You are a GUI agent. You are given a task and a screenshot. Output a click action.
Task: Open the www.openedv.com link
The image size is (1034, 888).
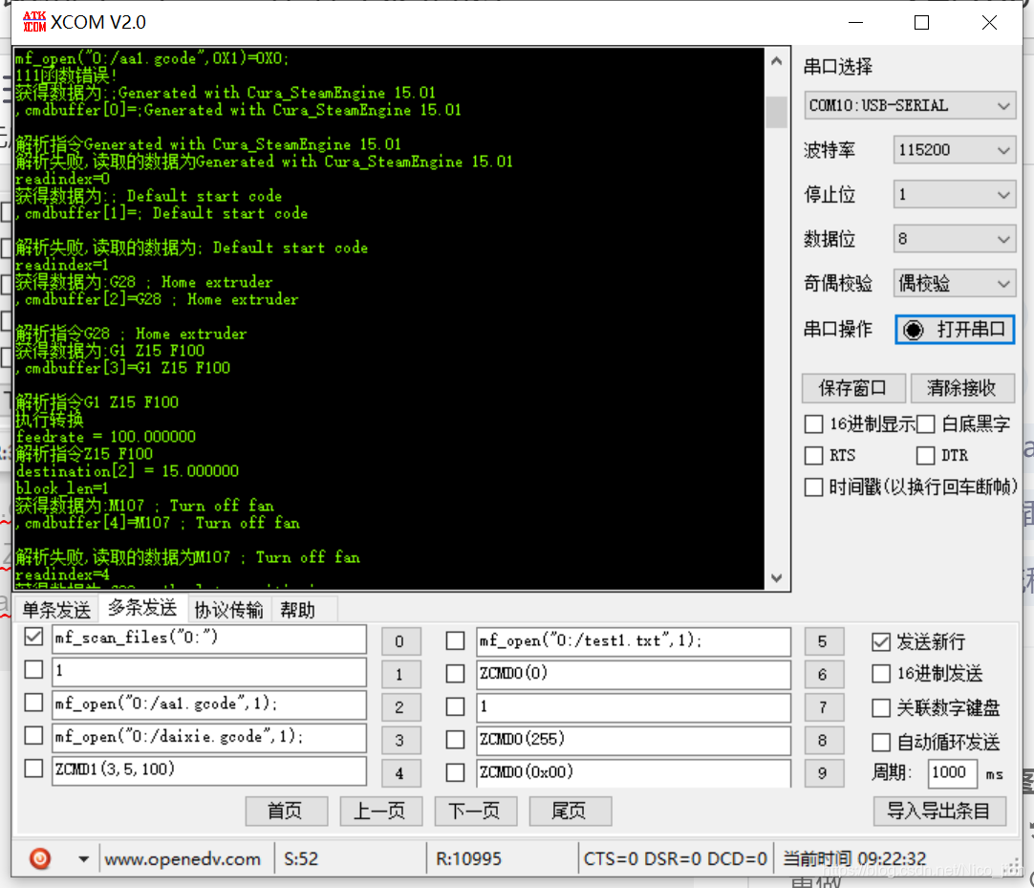point(183,859)
